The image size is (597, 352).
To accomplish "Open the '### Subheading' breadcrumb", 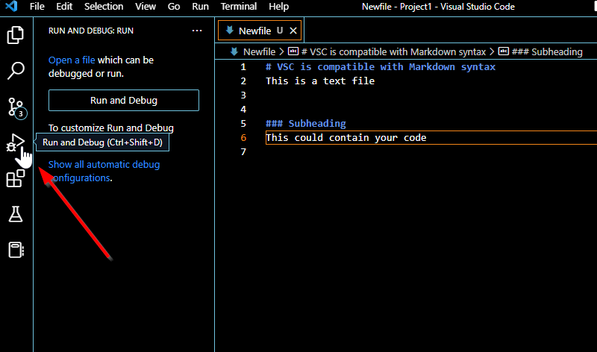I will [x=547, y=51].
